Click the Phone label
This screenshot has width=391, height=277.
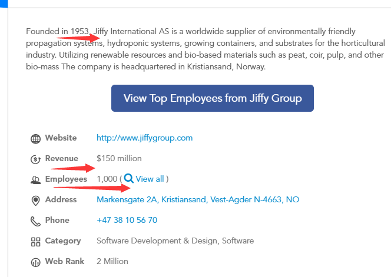(57, 220)
